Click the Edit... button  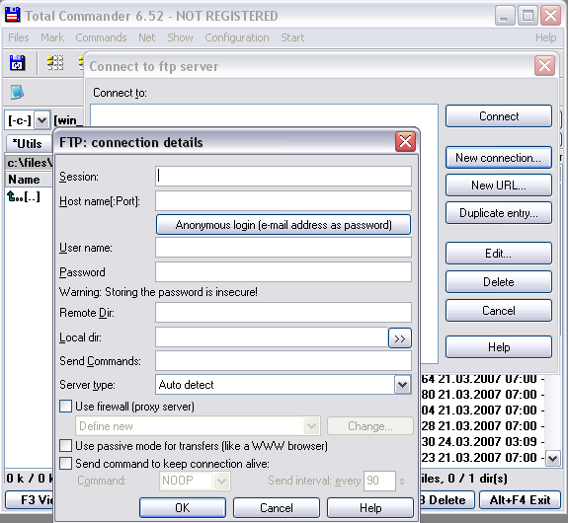click(499, 253)
